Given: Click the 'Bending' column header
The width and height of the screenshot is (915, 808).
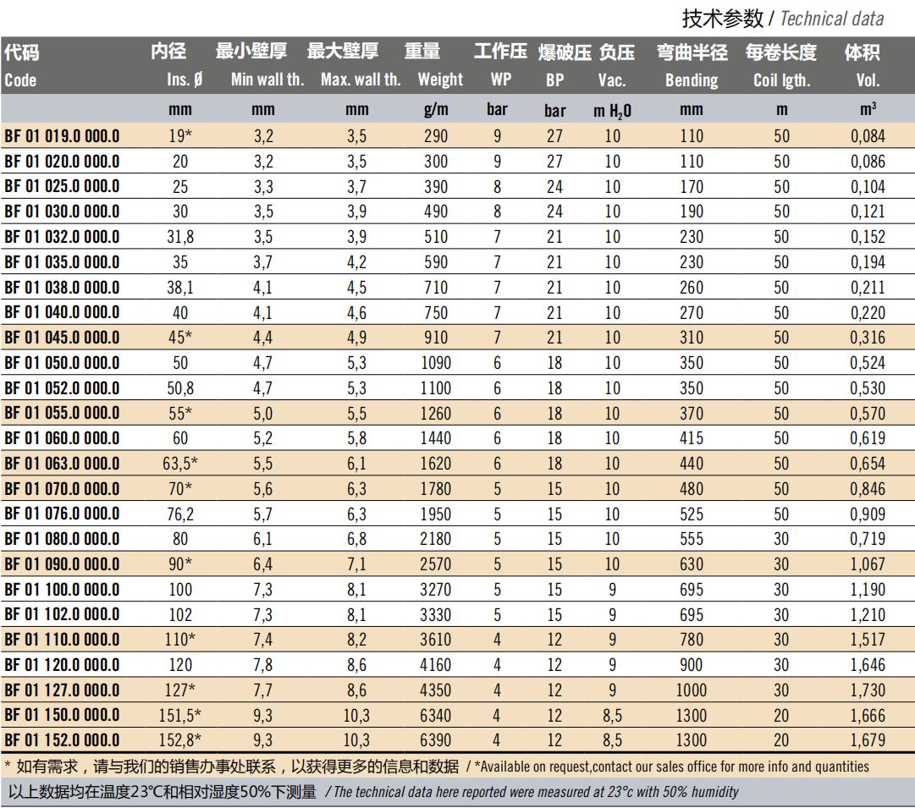Looking at the screenshot, I should [692, 80].
